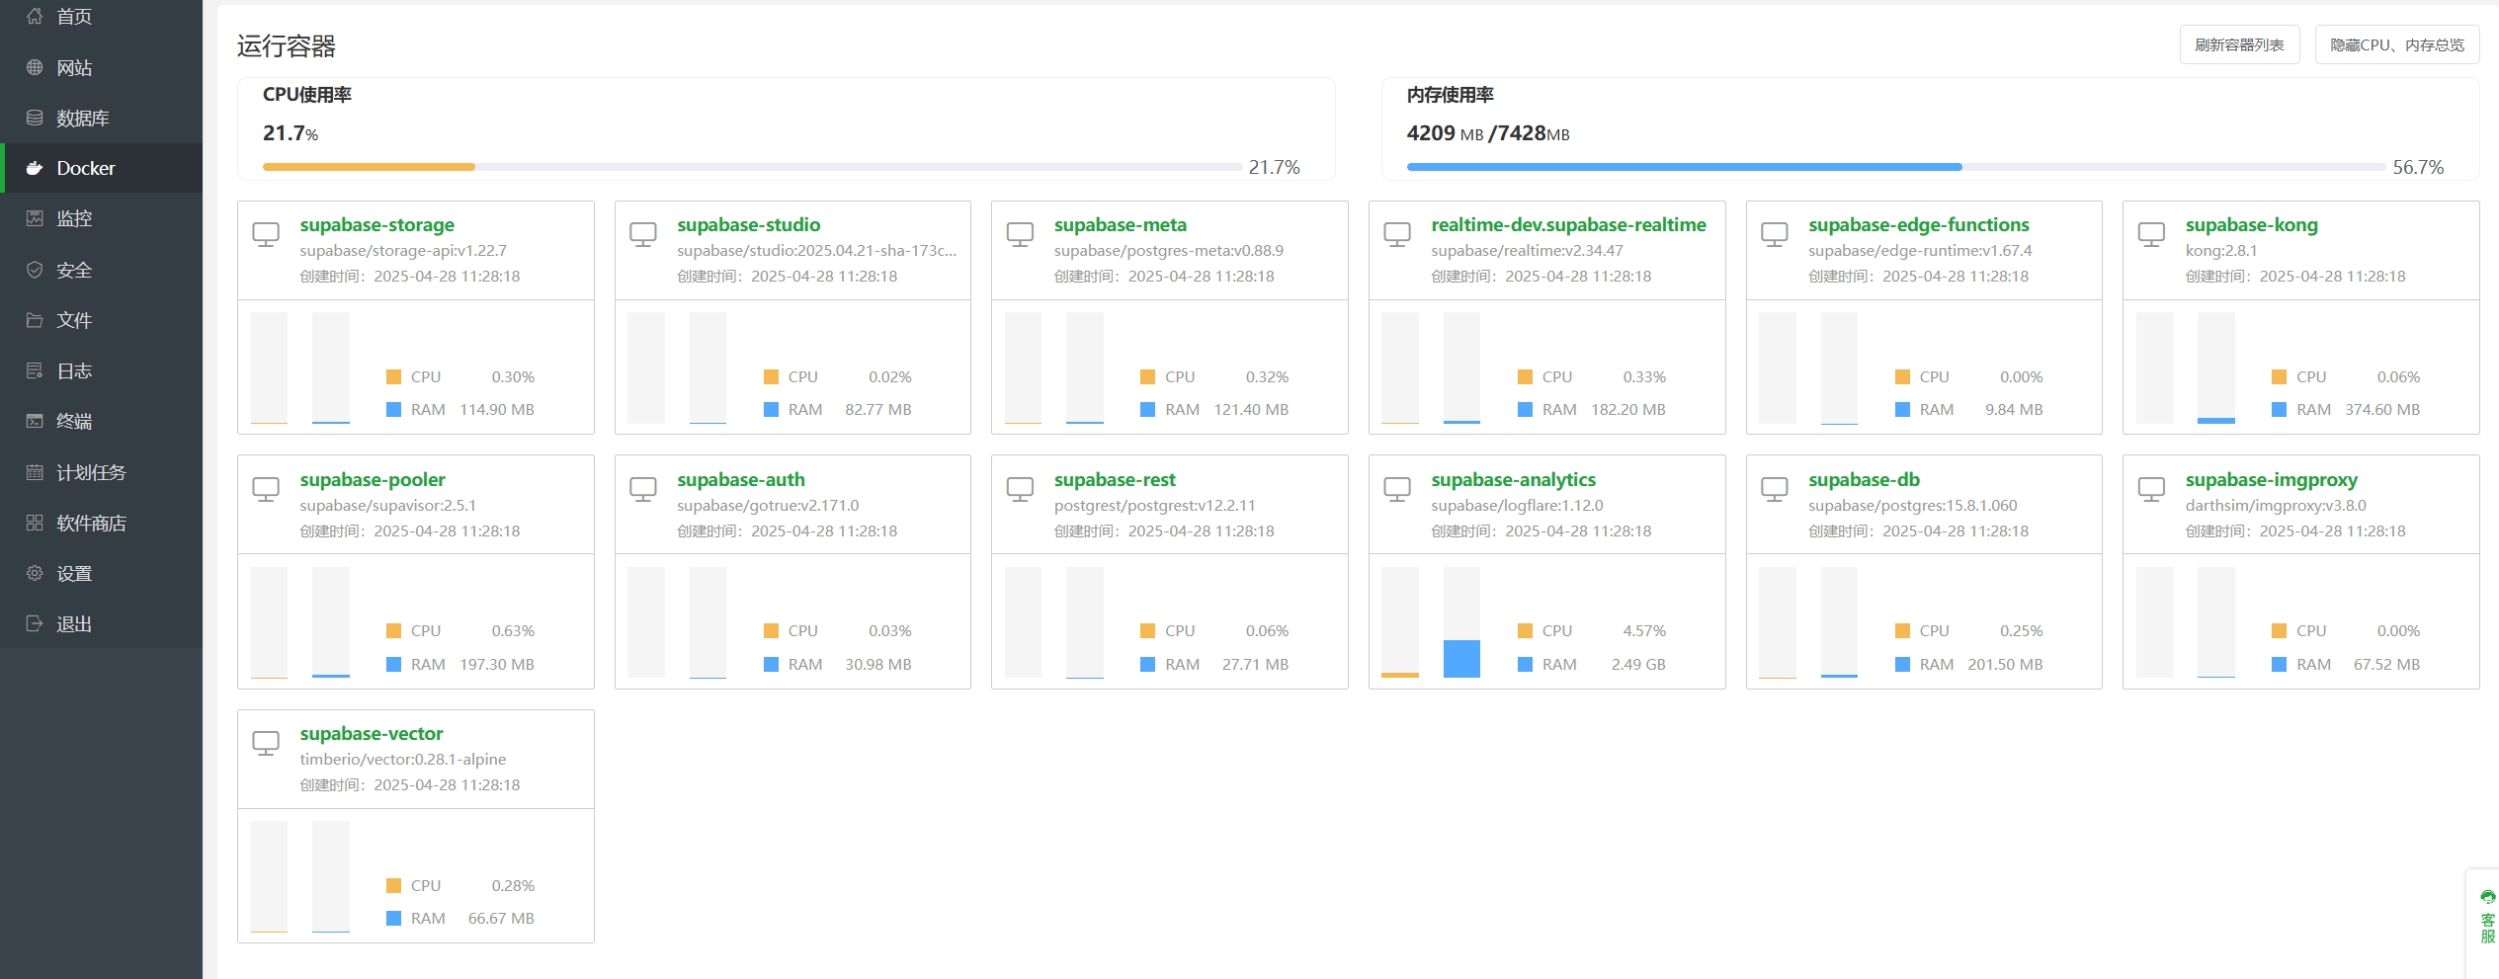This screenshot has height=979, width=2499.
Task: Click the CPU bar chart in supabase-pooler card
Action: tap(269, 622)
